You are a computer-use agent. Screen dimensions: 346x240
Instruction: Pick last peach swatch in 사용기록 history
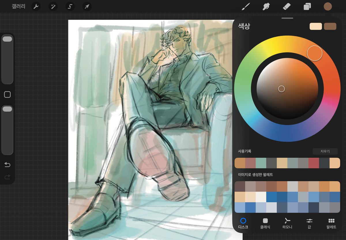click(x=335, y=163)
